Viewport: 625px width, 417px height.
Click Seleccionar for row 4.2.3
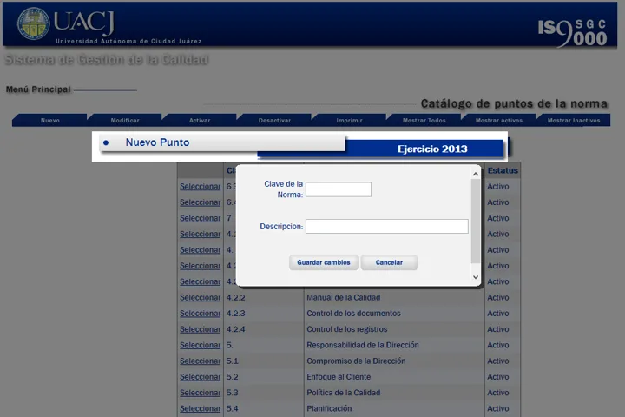[201, 314]
